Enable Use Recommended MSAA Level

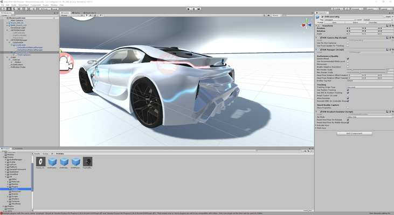point(348,61)
